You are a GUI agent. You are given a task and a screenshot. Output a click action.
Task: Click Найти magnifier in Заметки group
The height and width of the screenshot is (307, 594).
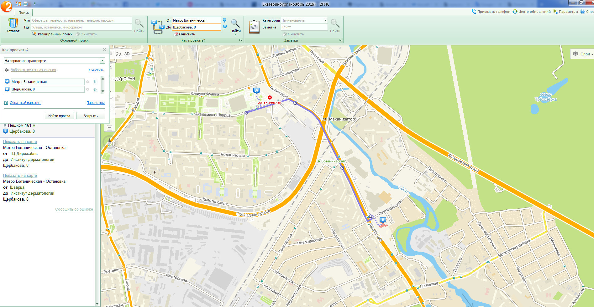pyautogui.click(x=335, y=26)
